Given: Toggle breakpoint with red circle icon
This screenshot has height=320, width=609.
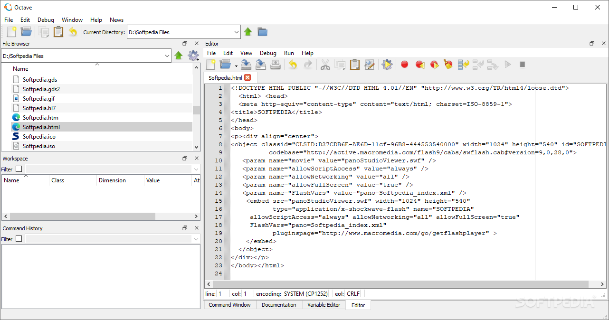Looking at the screenshot, I should click(x=405, y=65).
